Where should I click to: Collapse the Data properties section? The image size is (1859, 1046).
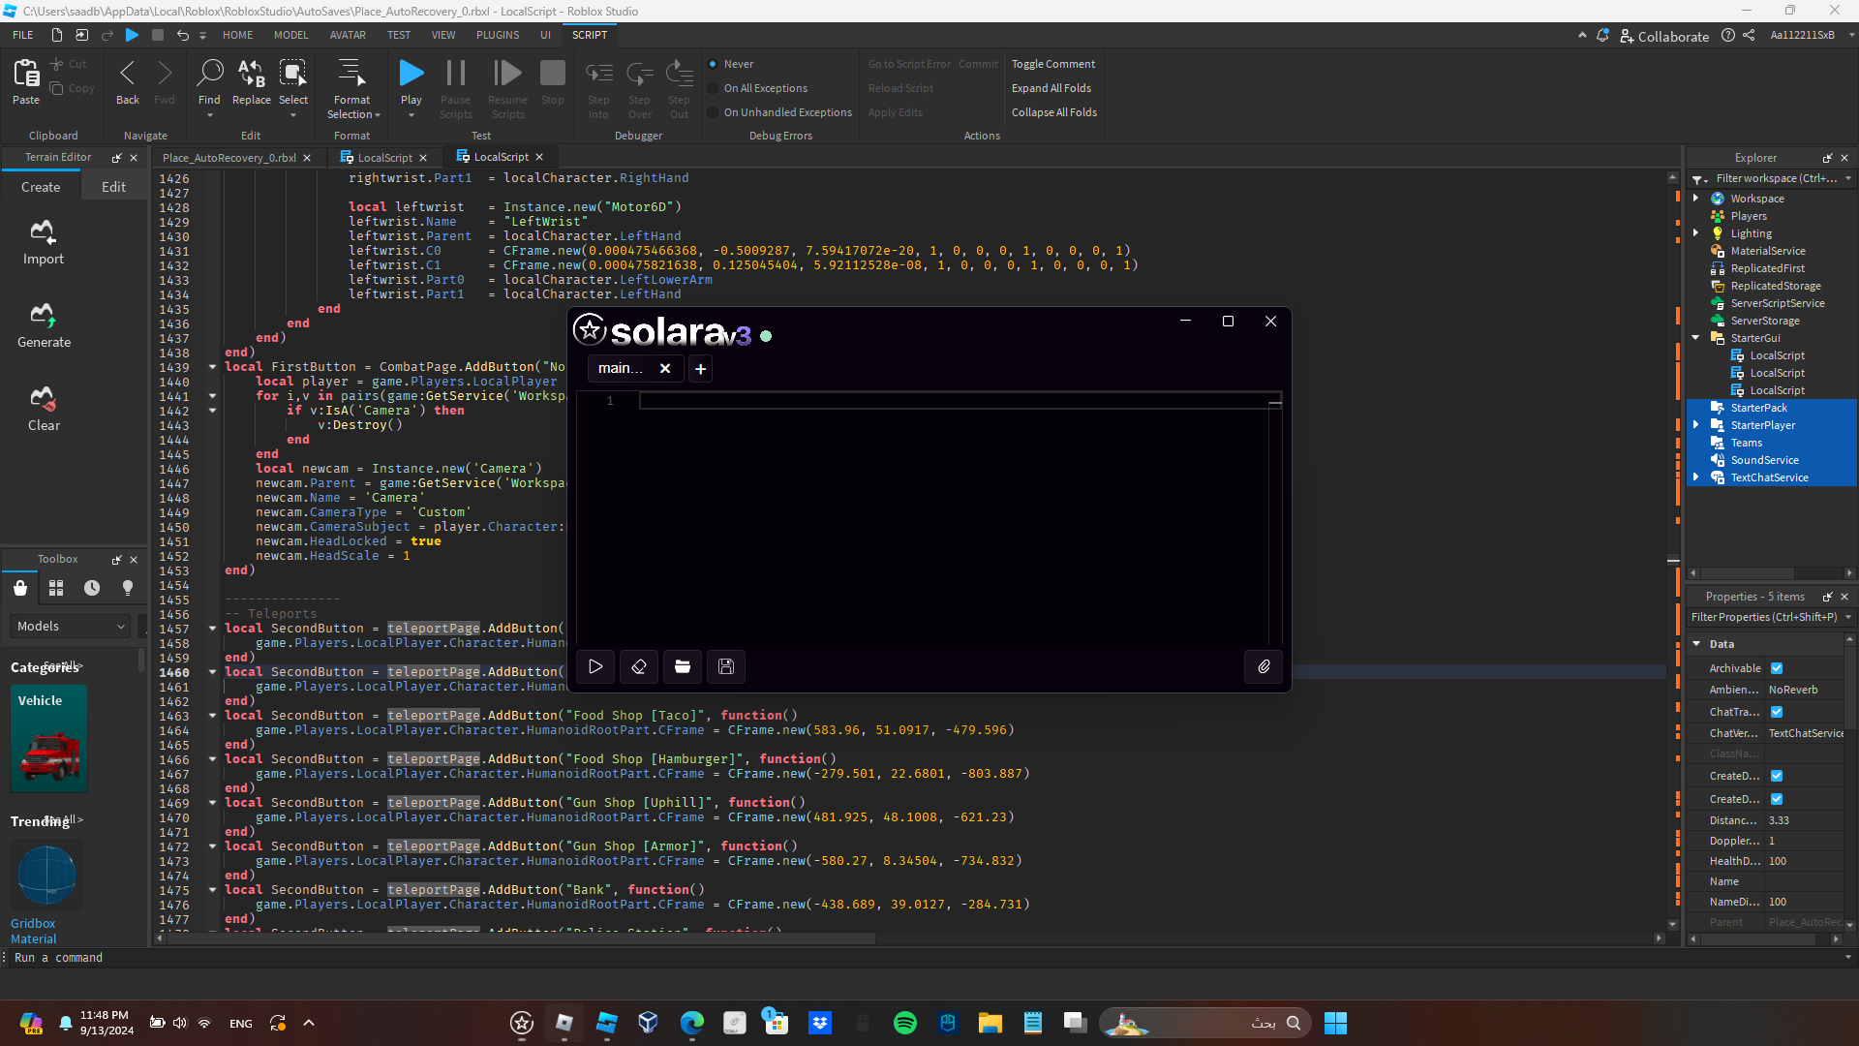(x=1696, y=644)
